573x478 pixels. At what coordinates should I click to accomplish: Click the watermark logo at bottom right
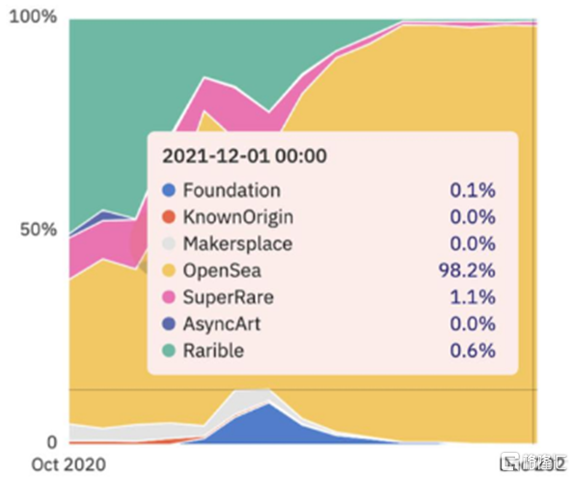(x=533, y=462)
